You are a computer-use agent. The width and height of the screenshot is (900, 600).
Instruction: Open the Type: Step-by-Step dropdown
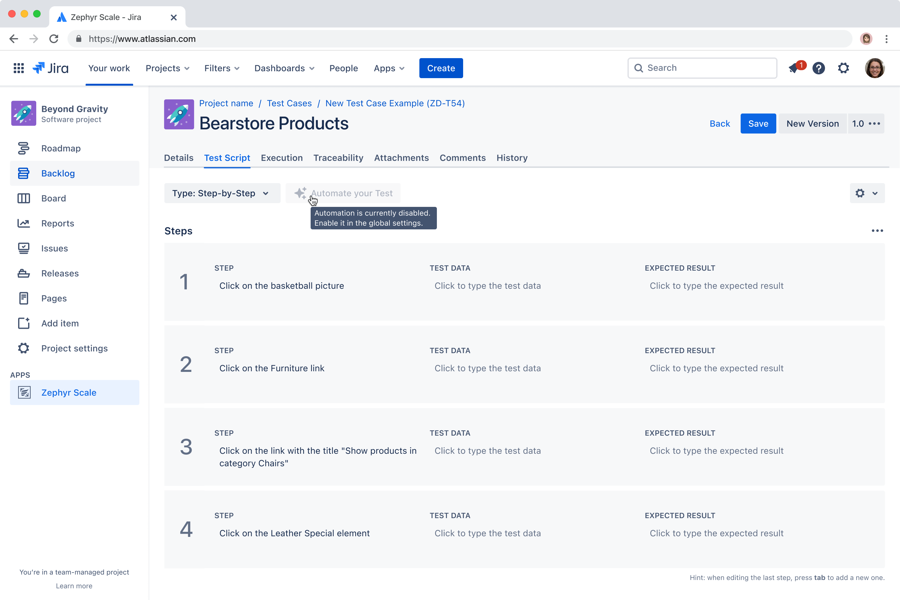tap(222, 193)
